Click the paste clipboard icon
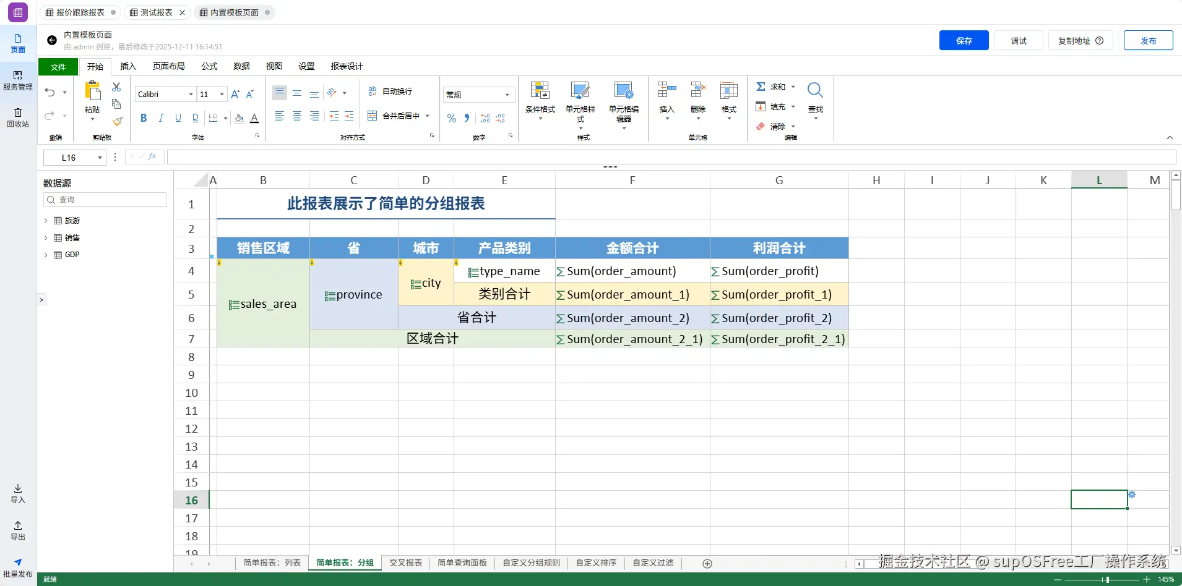Viewport: 1182px width, 586px height. 93,91
